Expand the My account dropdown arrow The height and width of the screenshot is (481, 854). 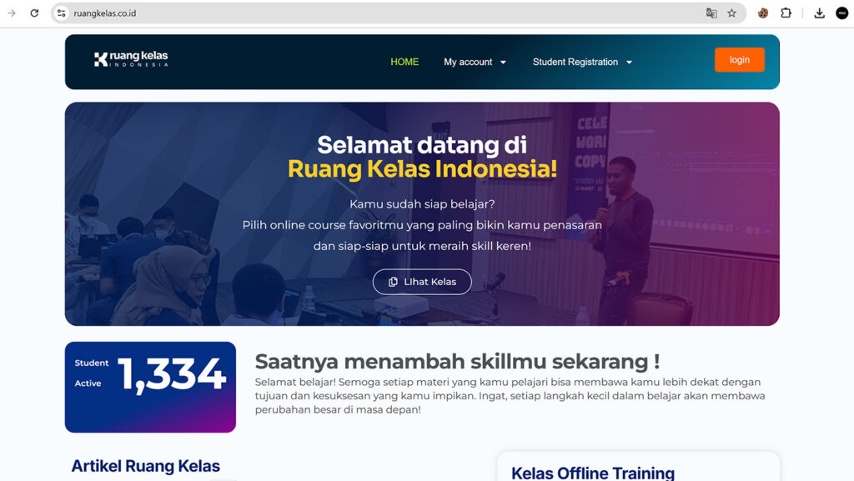(x=503, y=63)
